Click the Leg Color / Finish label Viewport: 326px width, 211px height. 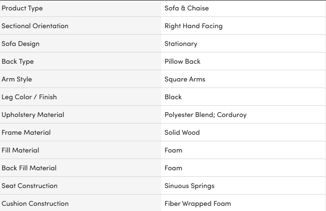coord(29,97)
